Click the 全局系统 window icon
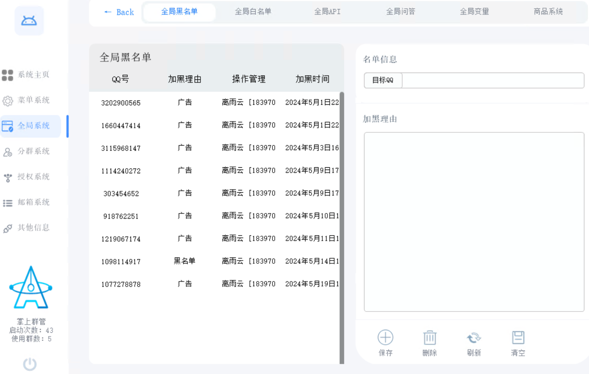This screenshot has width=589, height=374. pos(8,126)
